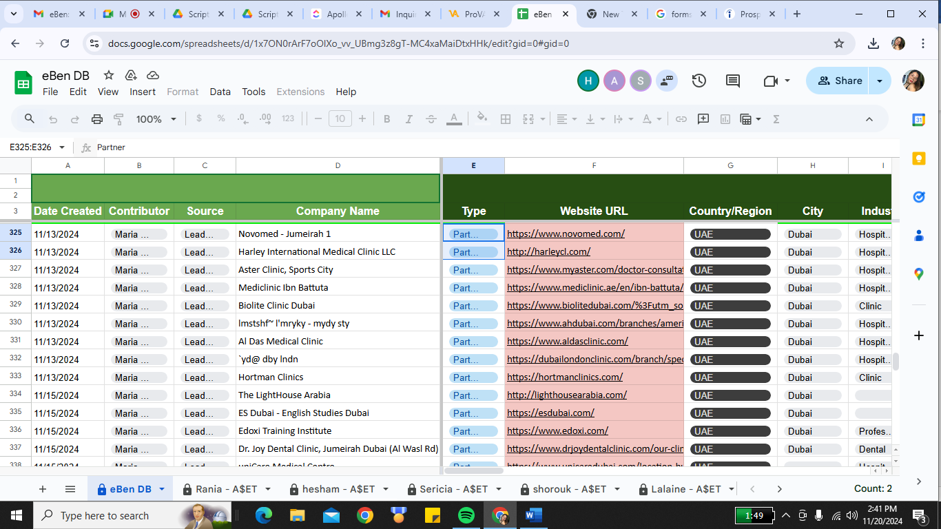Open the Data menu
941x529 pixels.
(220, 92)
